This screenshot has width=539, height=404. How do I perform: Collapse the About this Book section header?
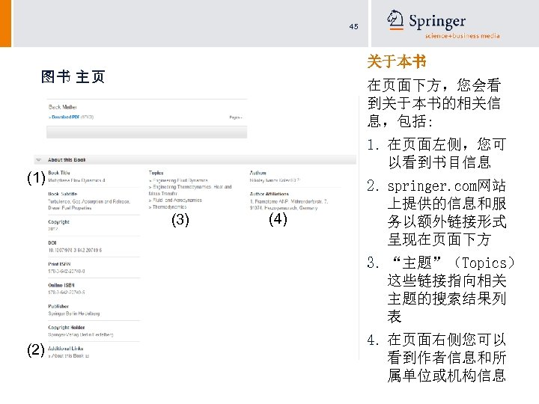pyautogui.click(x=195, y=160)
